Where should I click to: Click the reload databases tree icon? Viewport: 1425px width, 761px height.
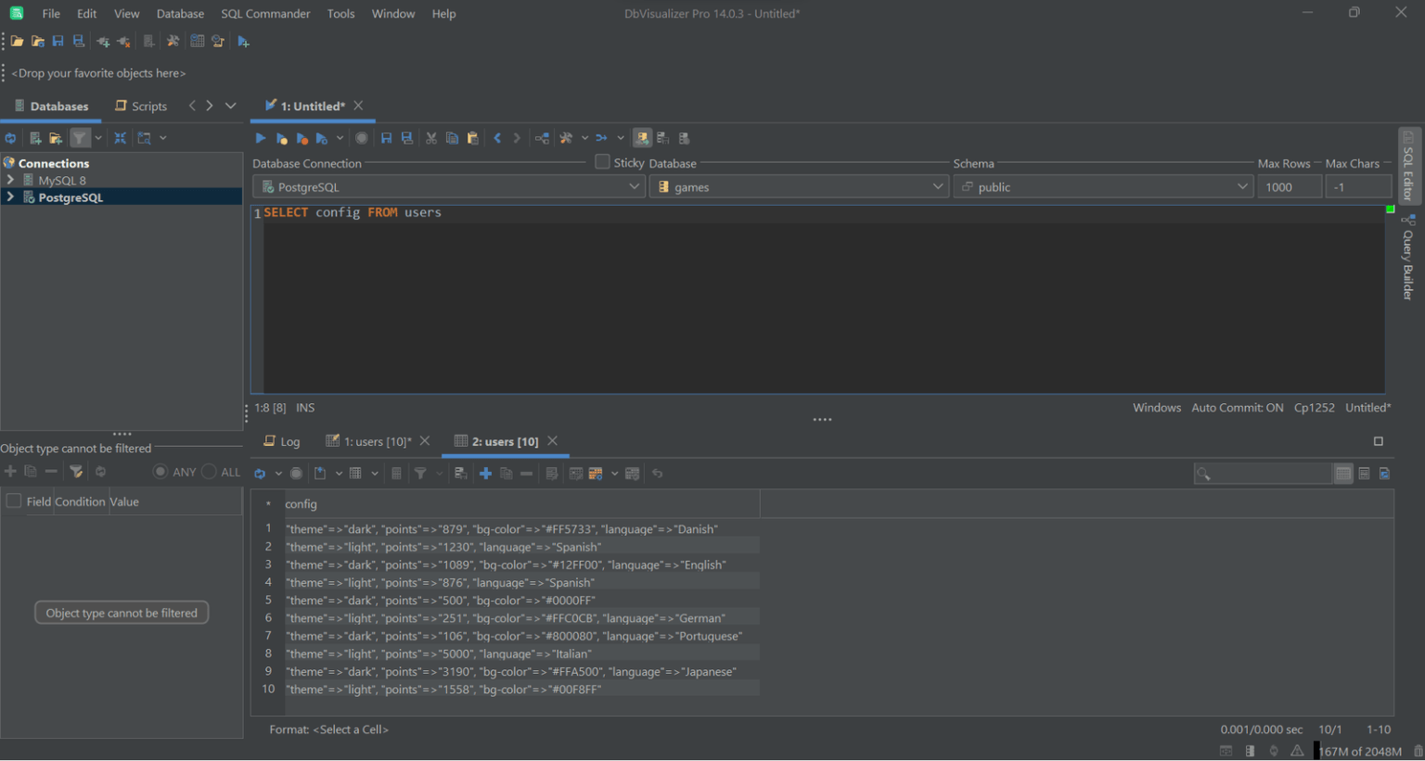click(x=10, y=138)
